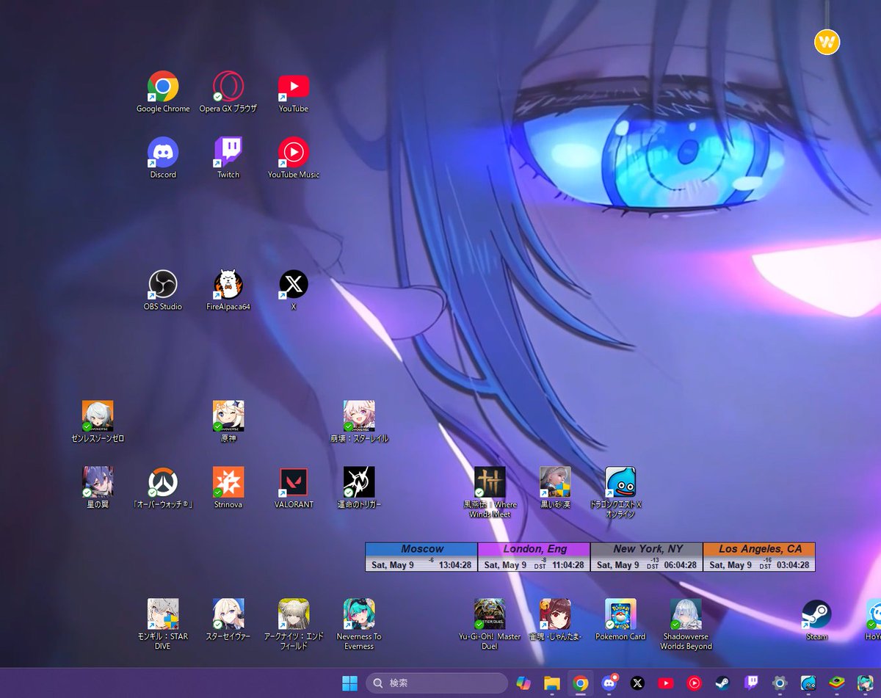
Task: Open YouTube from the taskbar
Action: 666,683
